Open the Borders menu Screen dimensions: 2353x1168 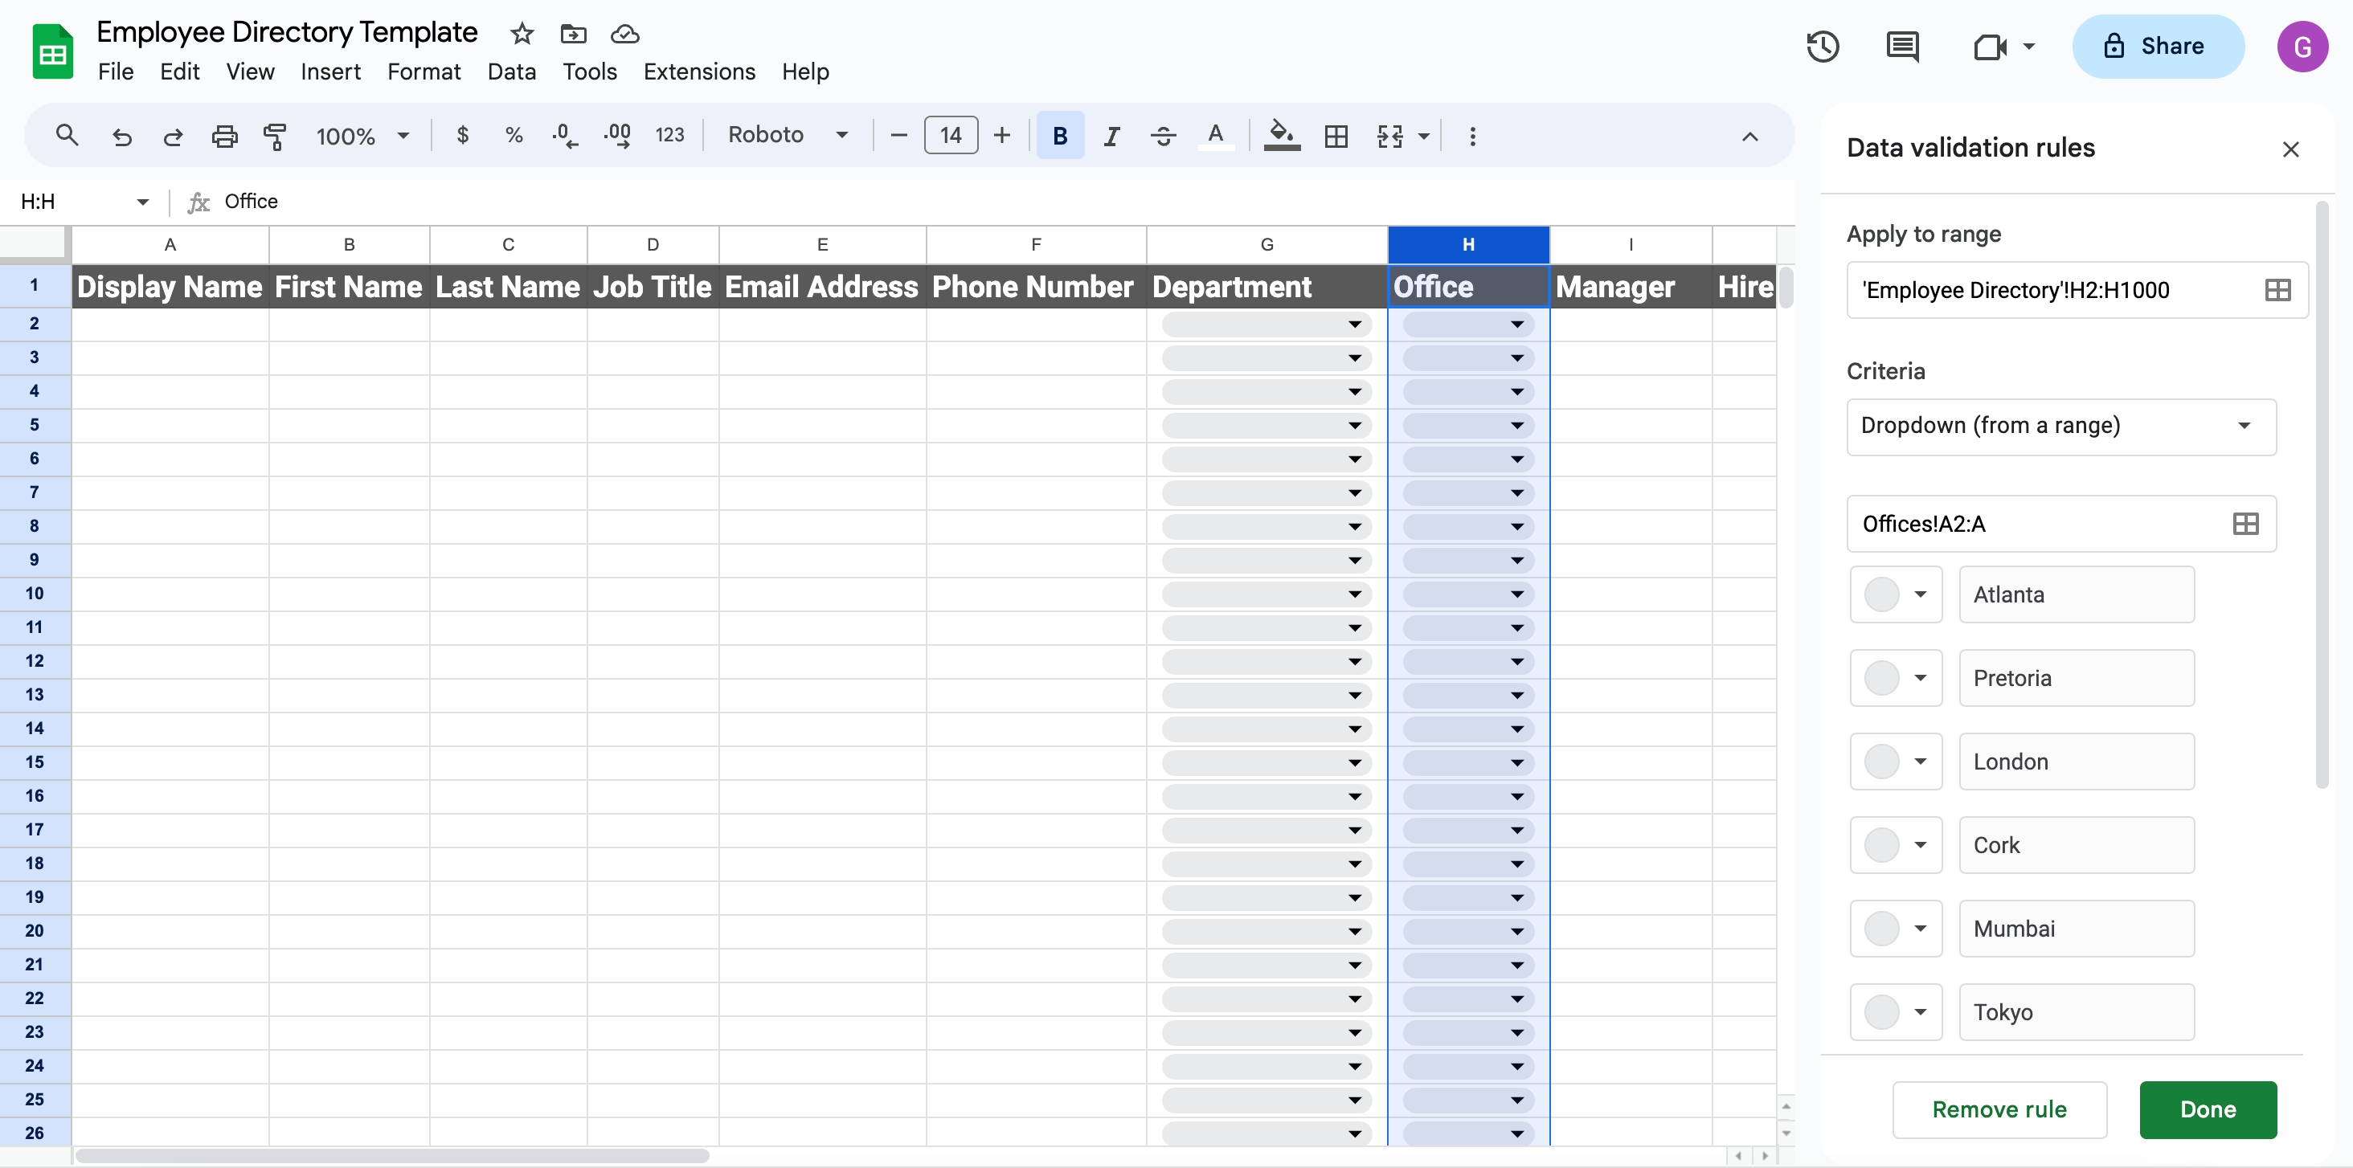pyautogui.click(x=1336, y=135)
